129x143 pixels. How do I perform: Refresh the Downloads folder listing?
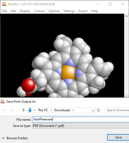pos(98,110)
